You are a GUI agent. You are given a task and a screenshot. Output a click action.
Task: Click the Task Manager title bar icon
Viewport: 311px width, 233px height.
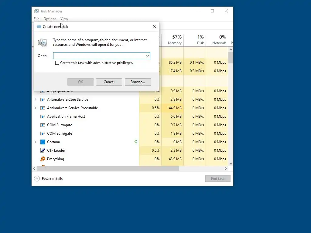point(36,11)
